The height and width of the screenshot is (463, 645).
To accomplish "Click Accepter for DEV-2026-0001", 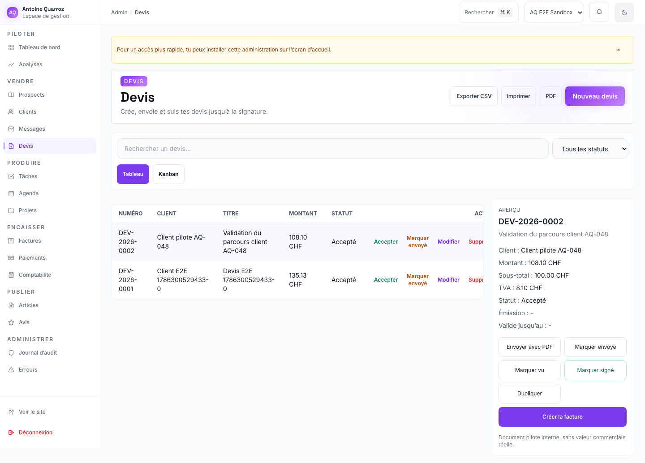I will (x=386, y=280).
